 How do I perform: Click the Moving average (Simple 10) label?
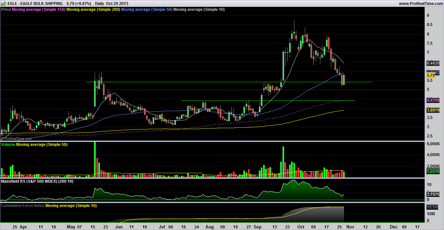(199, 10)
